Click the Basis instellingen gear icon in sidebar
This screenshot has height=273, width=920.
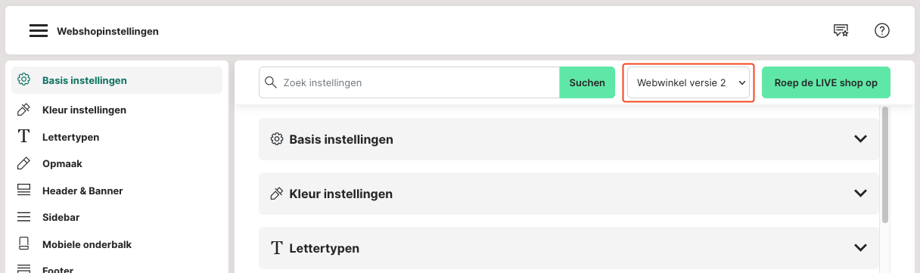coord(24,79)
